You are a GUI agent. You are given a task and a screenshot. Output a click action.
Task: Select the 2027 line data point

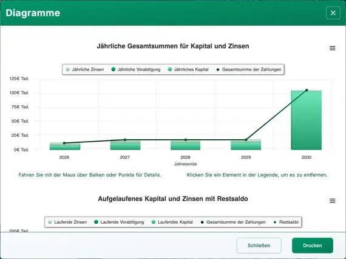(x=125, y=140)
